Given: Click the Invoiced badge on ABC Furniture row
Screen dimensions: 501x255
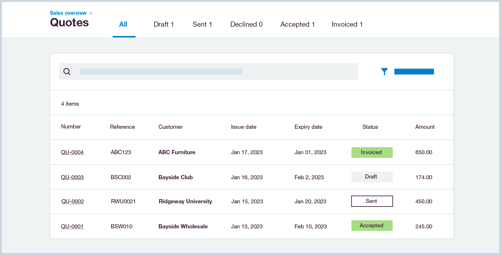Looking at the screenshot, I should (372, 152).
